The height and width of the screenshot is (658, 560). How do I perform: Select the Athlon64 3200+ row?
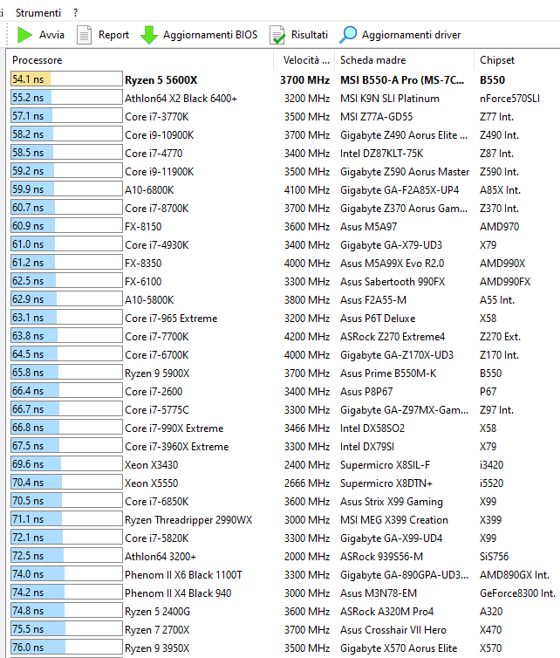(284, 557)
